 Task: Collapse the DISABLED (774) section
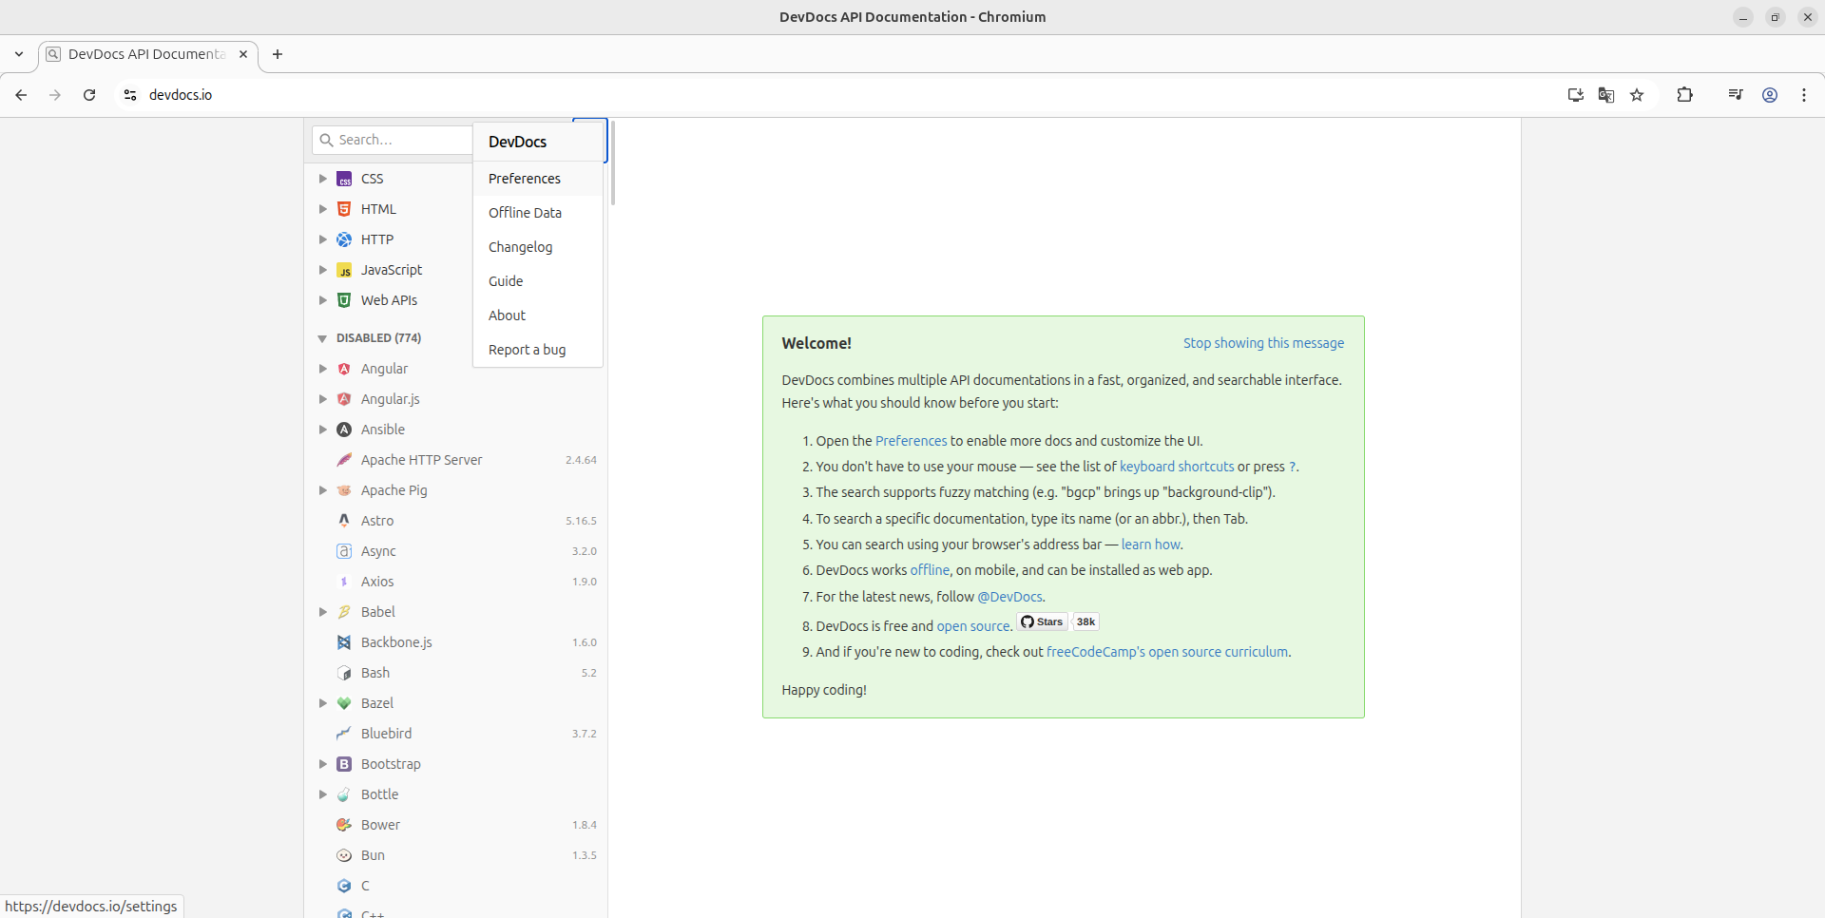coord(322,338)
